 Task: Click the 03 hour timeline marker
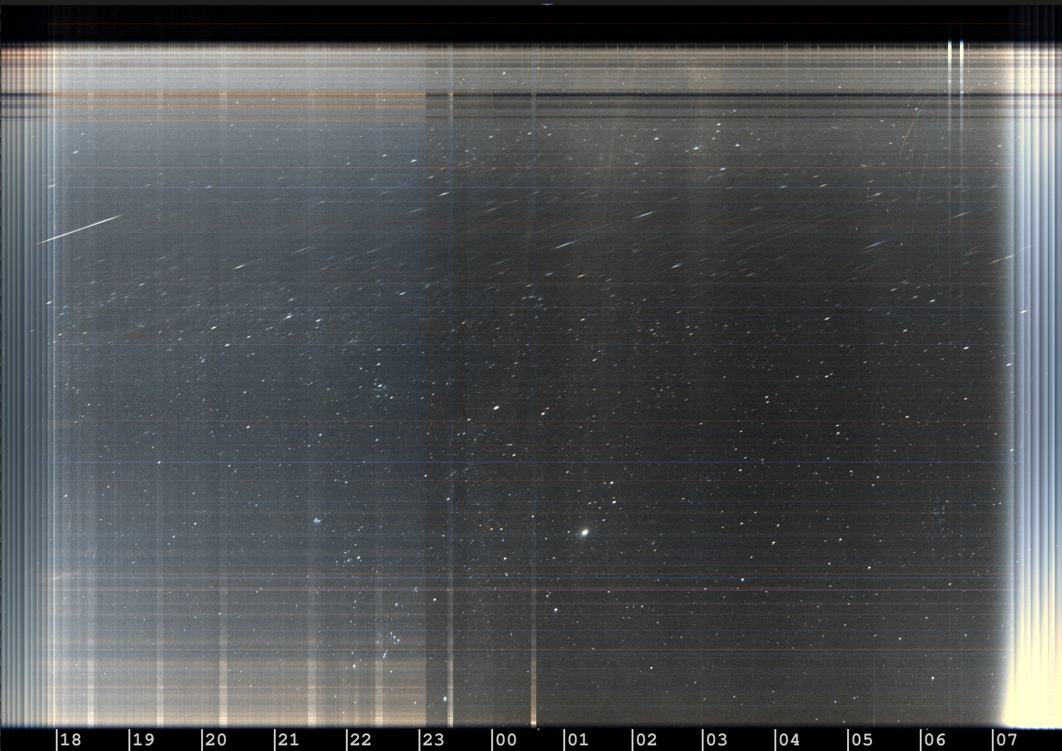tap(717, 740)
